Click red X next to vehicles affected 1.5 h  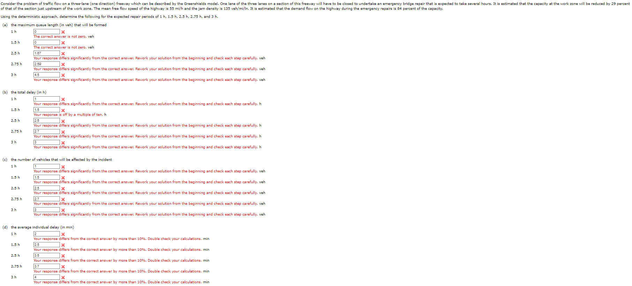63,178
